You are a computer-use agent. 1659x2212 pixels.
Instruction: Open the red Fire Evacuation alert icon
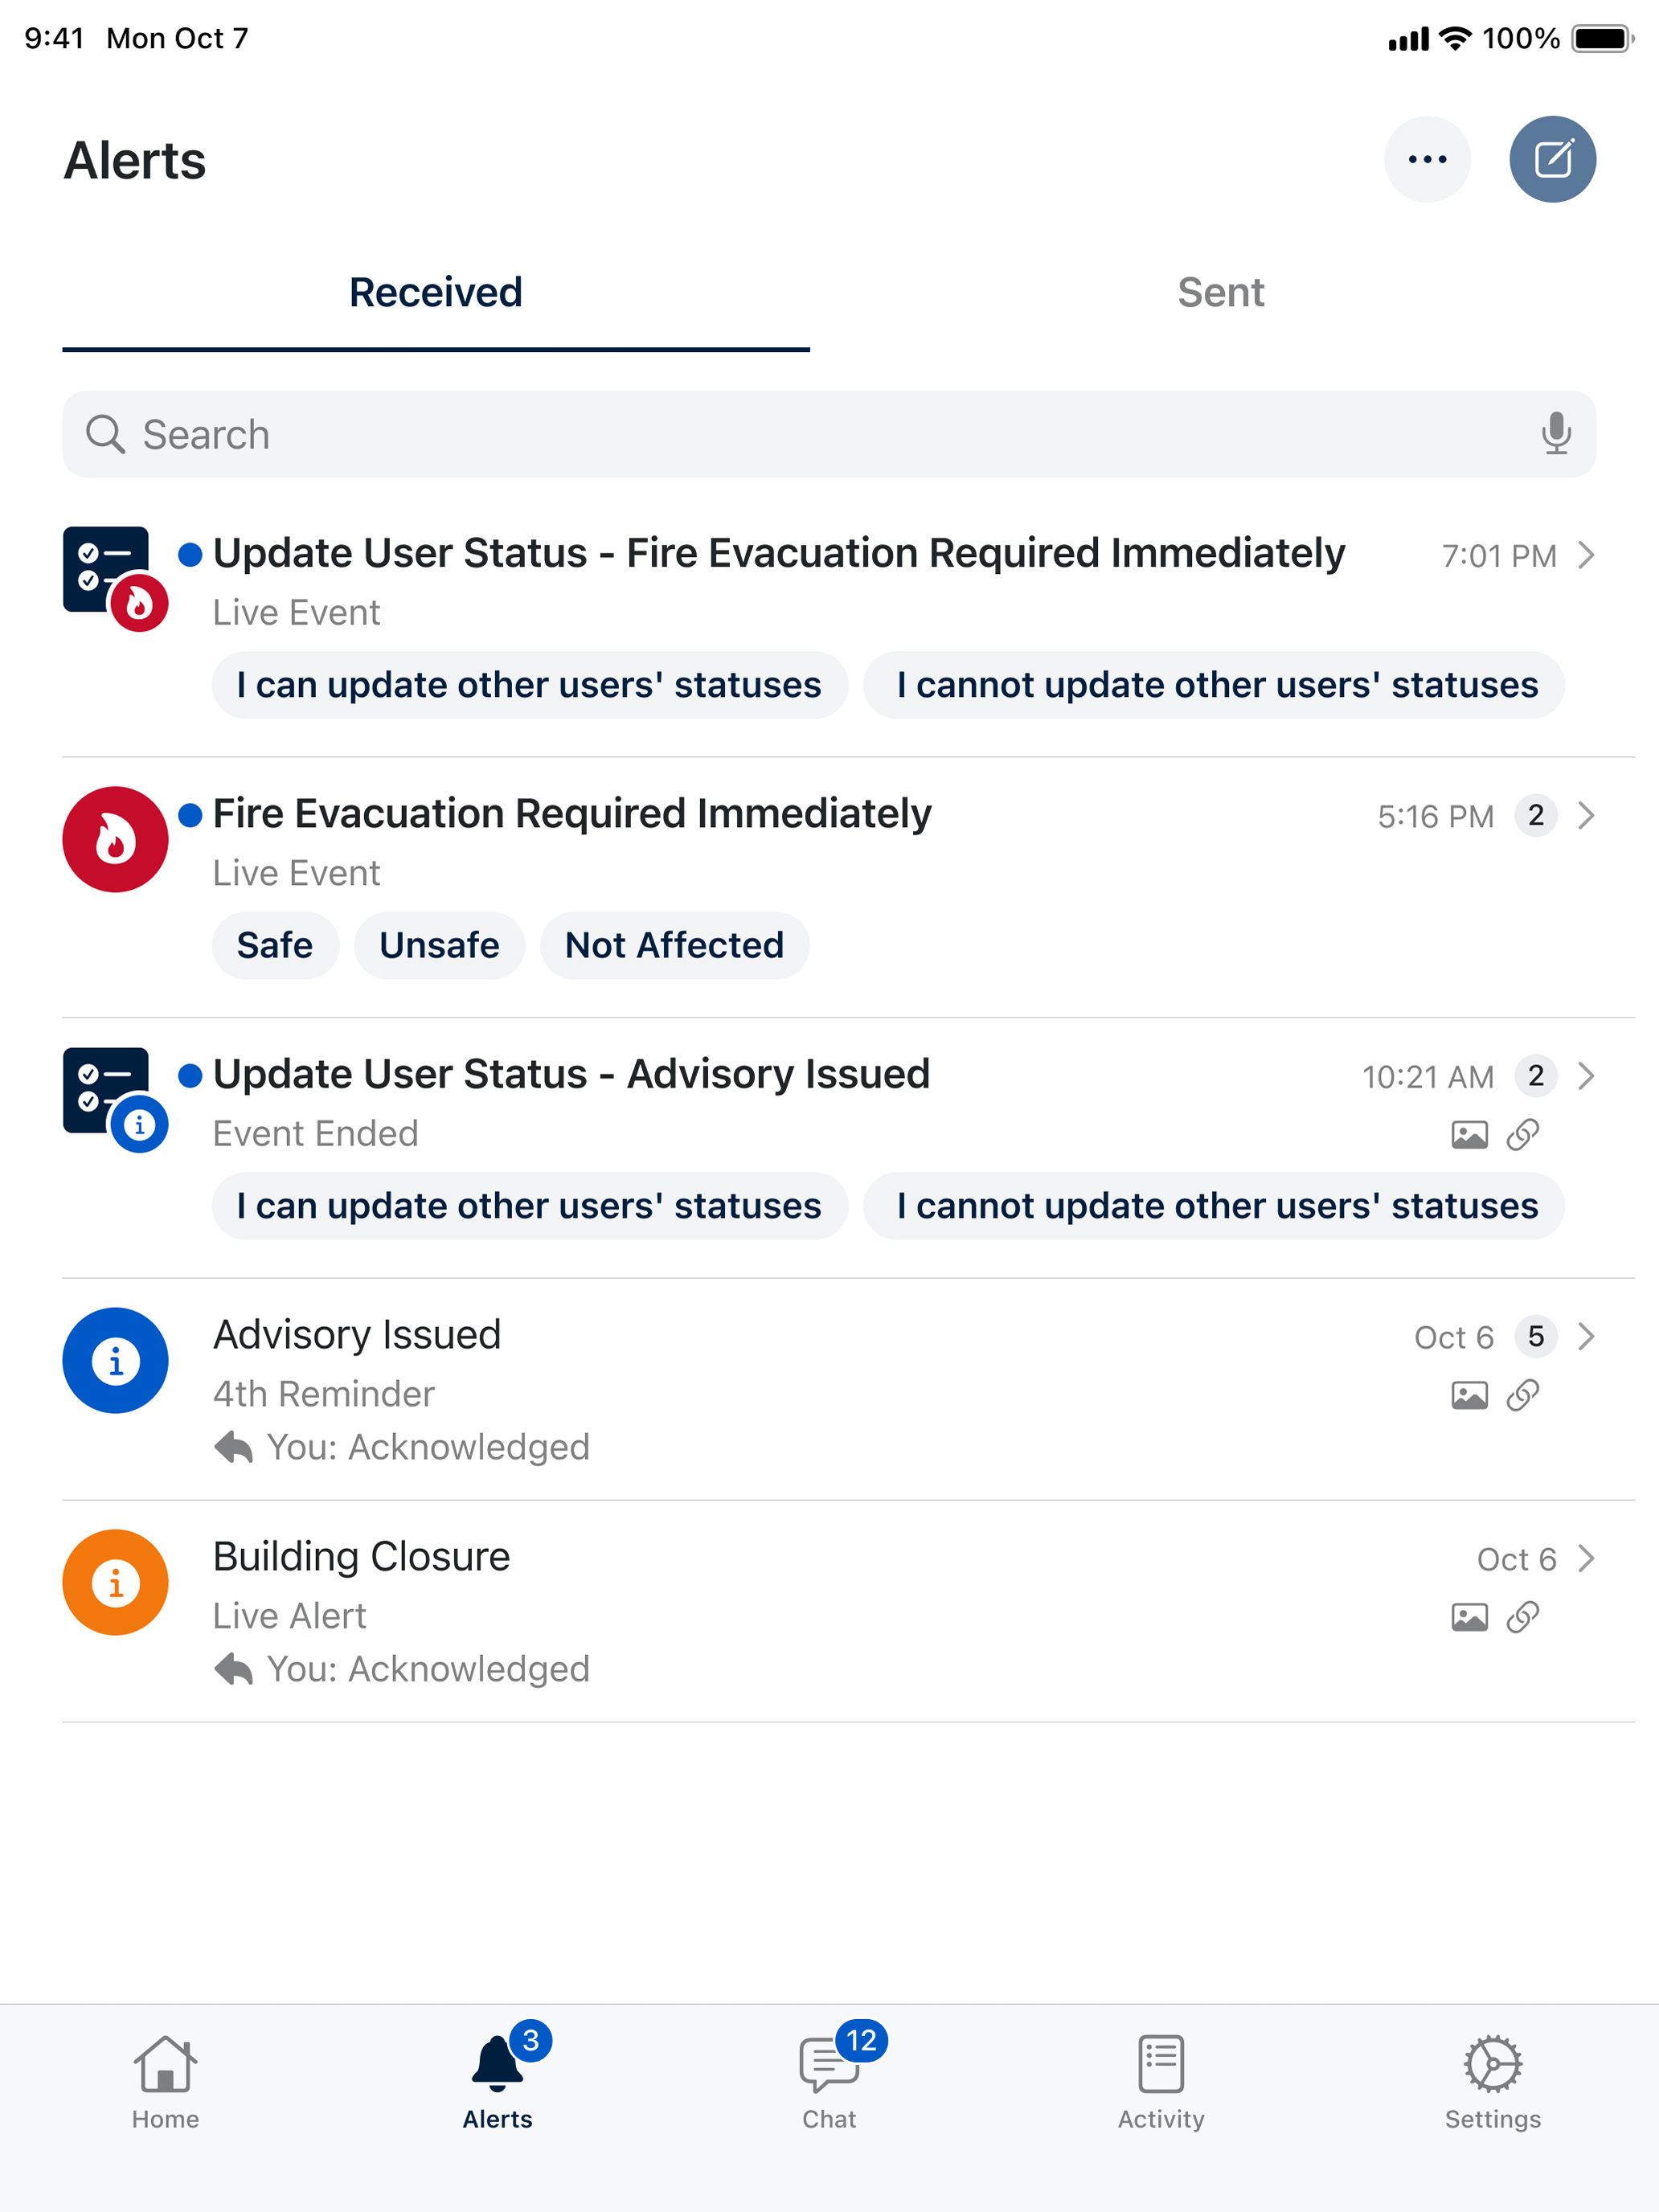click(x=115, y=839)
